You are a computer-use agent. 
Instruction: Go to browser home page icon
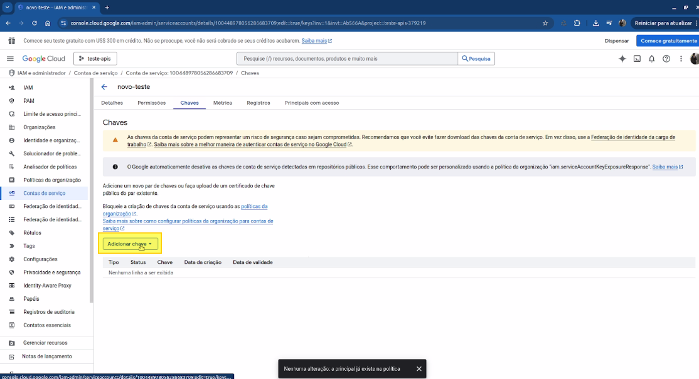[x=48, y=23]
